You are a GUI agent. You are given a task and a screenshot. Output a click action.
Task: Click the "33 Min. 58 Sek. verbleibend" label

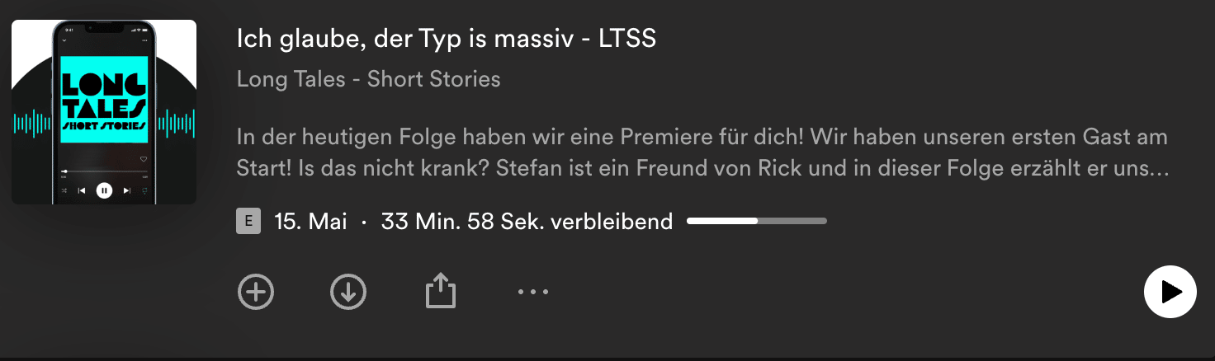tap(527, 222)
